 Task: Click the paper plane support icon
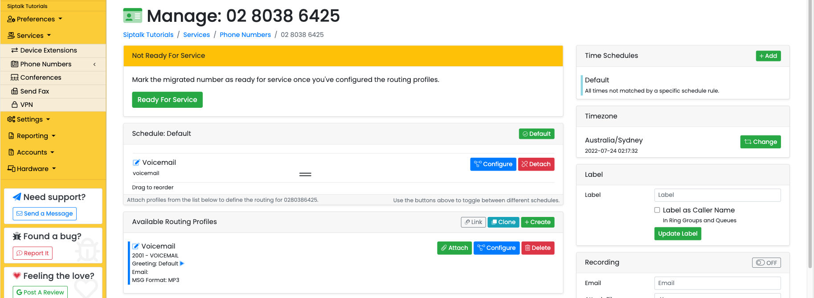[17, 197]
